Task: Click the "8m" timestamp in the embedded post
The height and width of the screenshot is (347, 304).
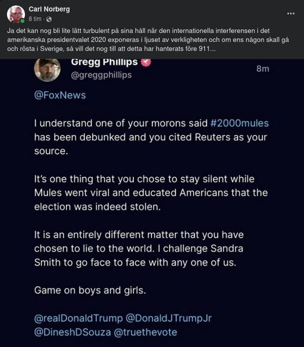Action: pos(262,68)
